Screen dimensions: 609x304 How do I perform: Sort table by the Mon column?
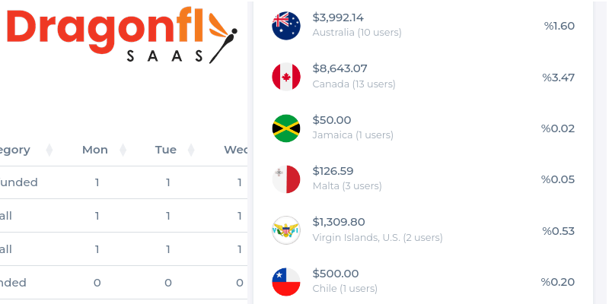pyautogui.click(x=123, y=150)
